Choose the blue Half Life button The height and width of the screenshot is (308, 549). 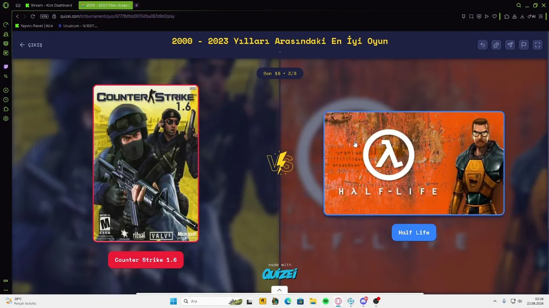coord(414,233)
